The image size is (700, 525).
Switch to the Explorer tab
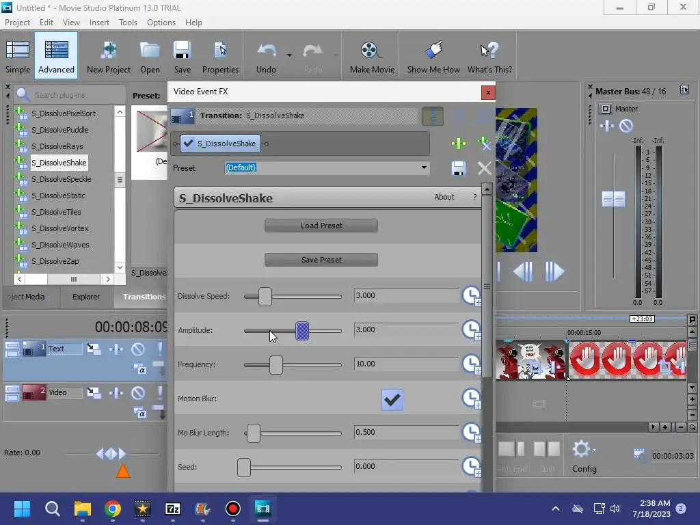86,297
